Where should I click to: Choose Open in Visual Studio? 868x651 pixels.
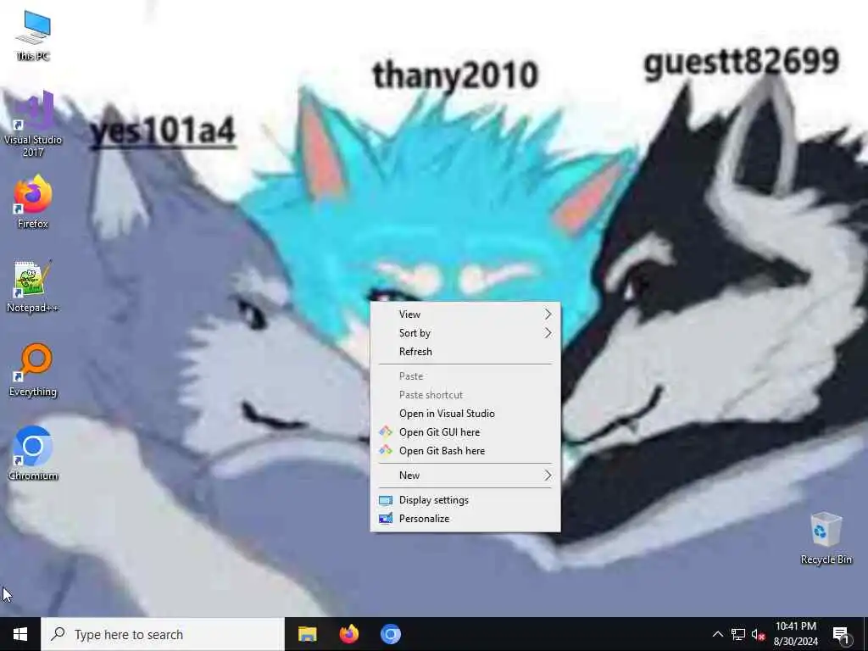pos(465,414)
